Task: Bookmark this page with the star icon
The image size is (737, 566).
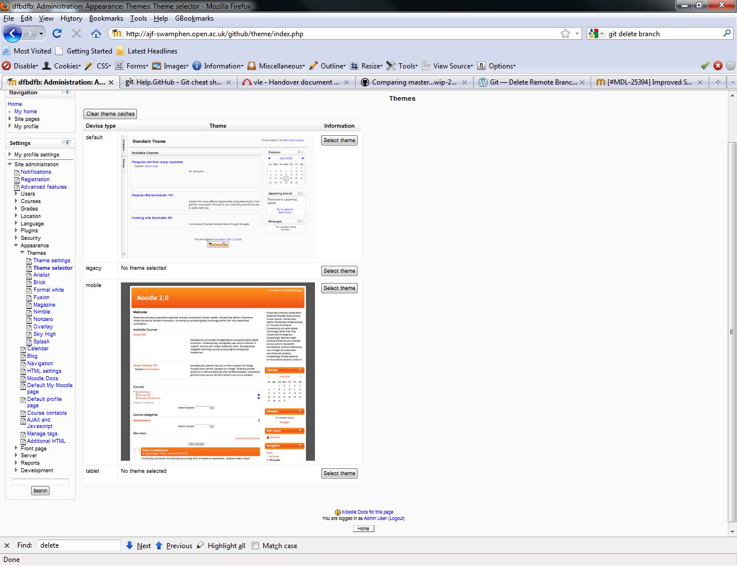Action: 565,33
